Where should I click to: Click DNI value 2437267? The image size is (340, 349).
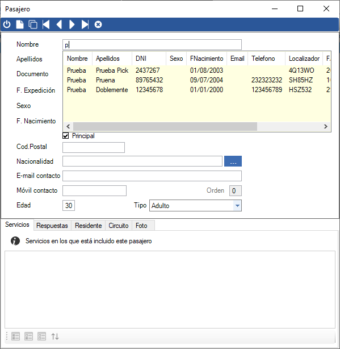(x=148, y=70)
